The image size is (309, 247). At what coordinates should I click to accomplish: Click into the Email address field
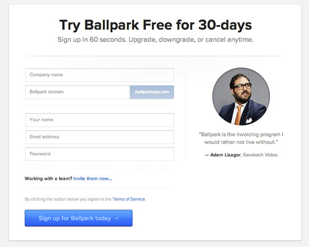tap(100, 137)
